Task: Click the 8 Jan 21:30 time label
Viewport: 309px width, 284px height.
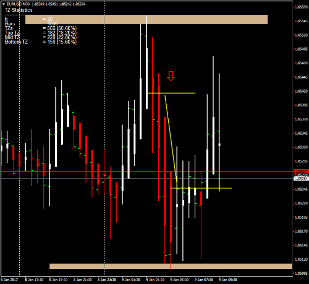Action: tap(83, 280)
